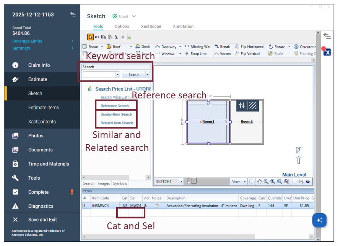Click Flip Horizontal

[250, 47]
